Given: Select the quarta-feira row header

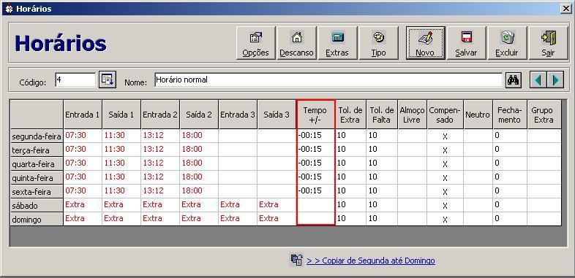Looking at the screenshot, I should pyautogui.click(x=37, y=163).
